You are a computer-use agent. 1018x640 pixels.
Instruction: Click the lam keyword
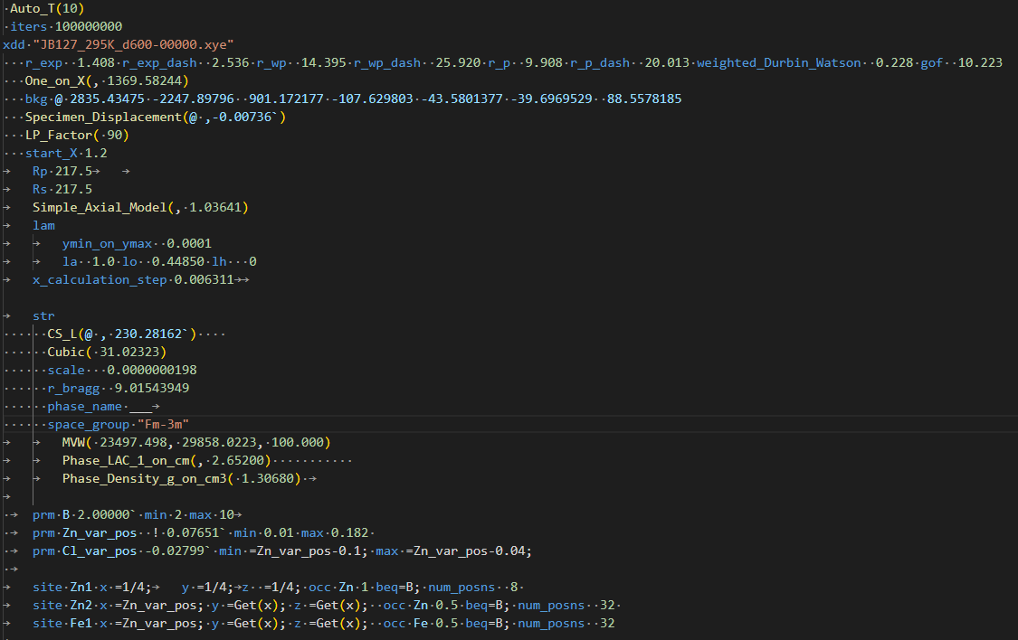[43, 226]
